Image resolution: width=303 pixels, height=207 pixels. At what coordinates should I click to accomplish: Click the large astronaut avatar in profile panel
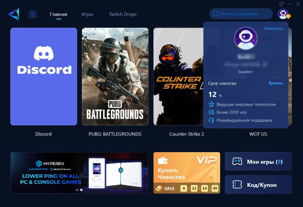point(246,38)
